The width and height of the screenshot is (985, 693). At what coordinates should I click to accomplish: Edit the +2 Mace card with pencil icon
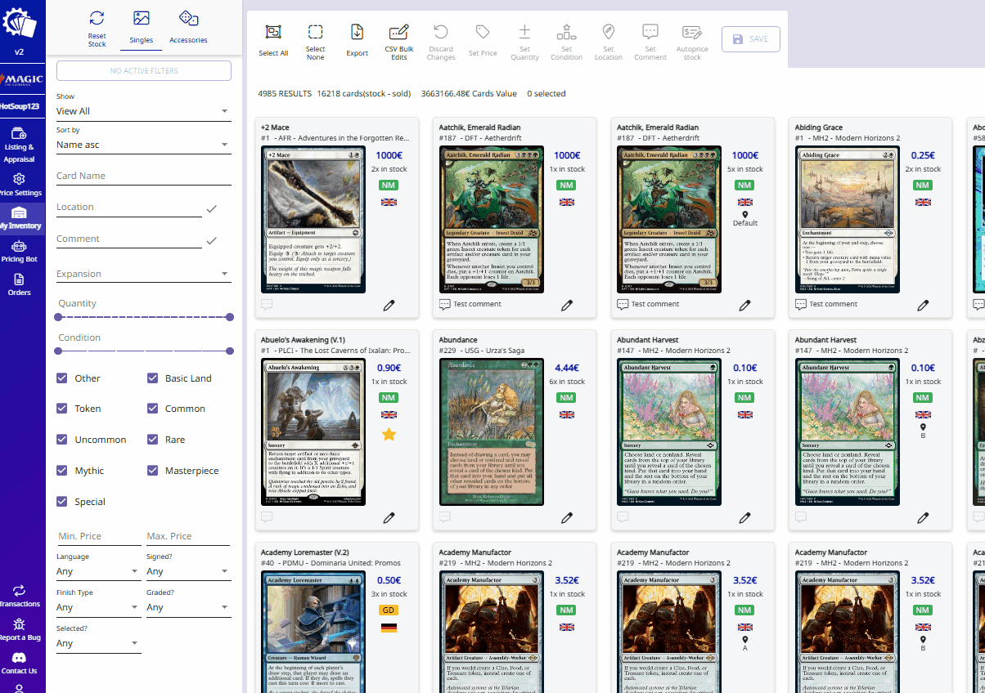[x=389, y=305]
